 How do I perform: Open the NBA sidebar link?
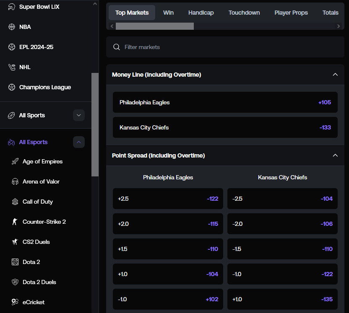coord(25,27)
